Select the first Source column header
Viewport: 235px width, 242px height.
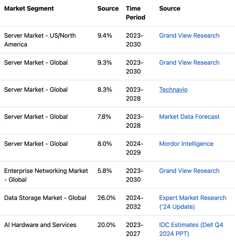(108, 9)
